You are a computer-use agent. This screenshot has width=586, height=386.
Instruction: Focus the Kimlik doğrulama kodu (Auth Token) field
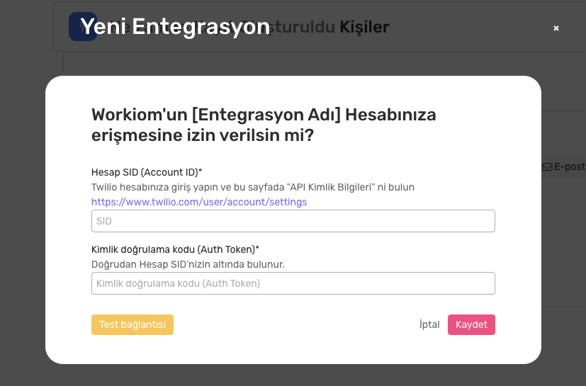pos(293,283)
